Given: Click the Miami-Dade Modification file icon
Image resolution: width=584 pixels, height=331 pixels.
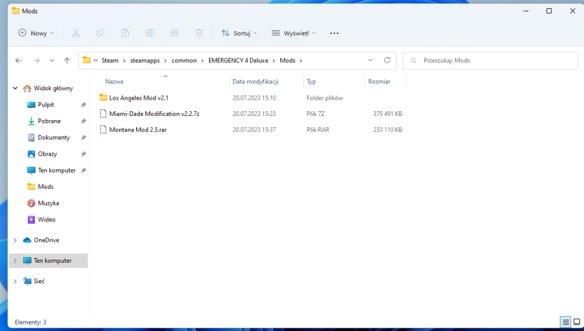Looking at the screenshot, I should 103,114.
